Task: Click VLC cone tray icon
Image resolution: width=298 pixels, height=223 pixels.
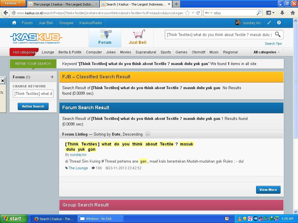Action: click(240, 219)
